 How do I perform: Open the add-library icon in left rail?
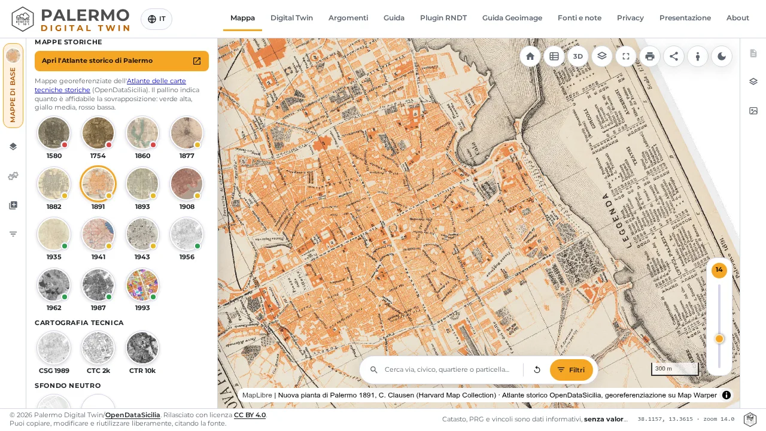pyautogui.click(x=13, y=205)
